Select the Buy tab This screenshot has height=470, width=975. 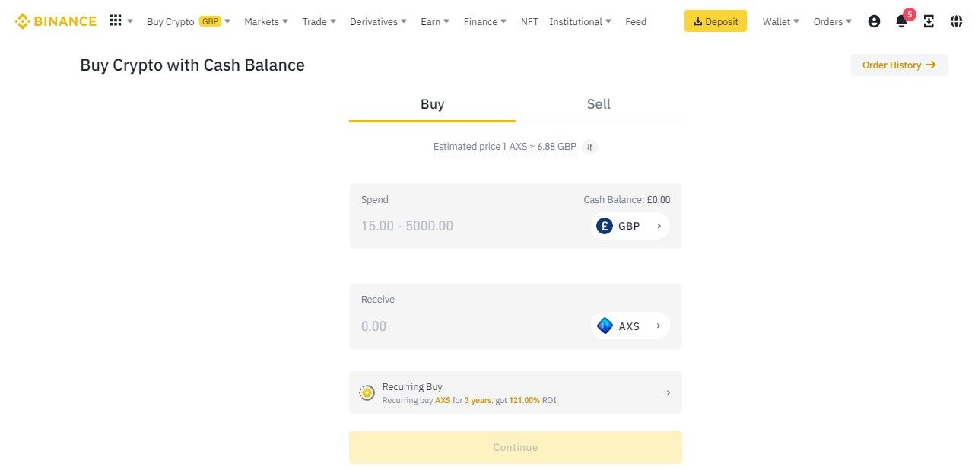(432, 104)
